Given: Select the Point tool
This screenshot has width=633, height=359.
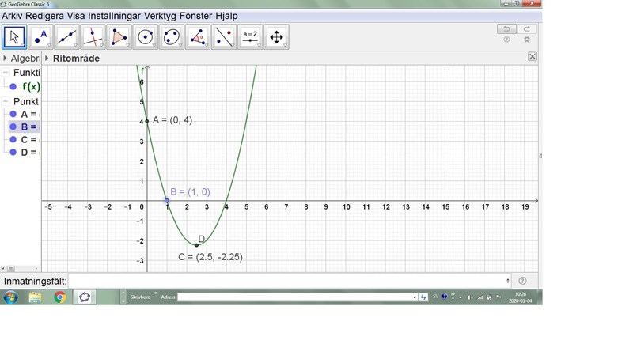Looking at the screenshot, I should (x=40, y=36).
